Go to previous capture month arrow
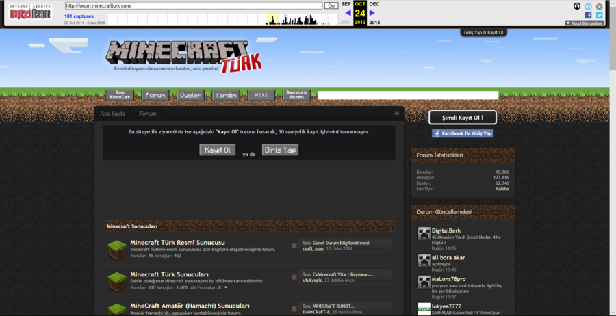This screenshot has height=316, width=616. (348, 12)
